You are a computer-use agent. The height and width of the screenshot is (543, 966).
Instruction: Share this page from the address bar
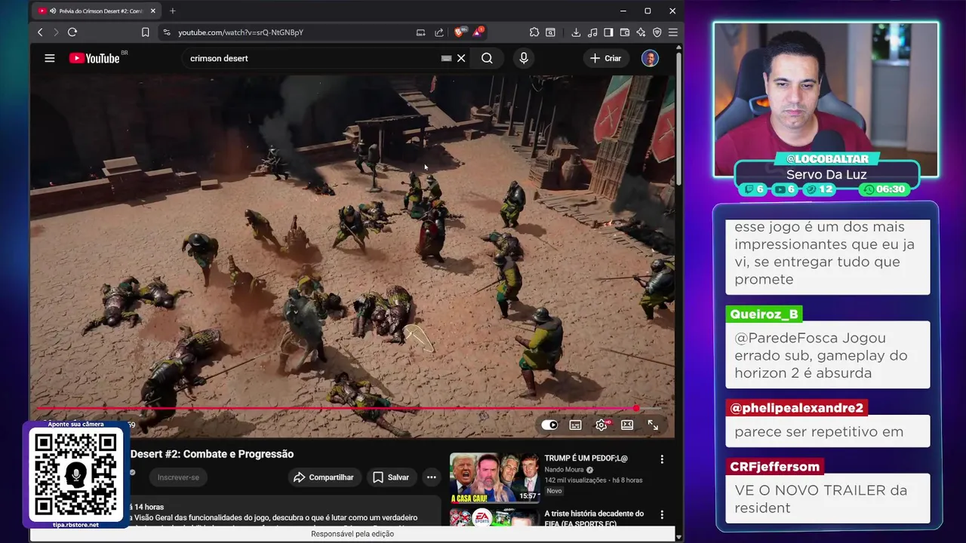tap(439, 32)
